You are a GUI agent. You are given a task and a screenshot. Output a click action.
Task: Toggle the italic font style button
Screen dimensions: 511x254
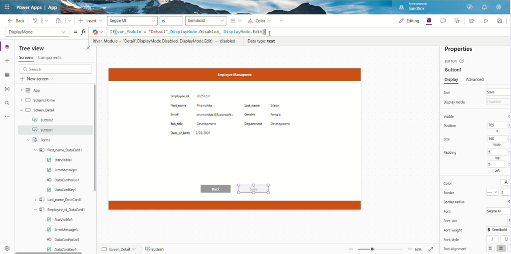click(x=492, y=240)
